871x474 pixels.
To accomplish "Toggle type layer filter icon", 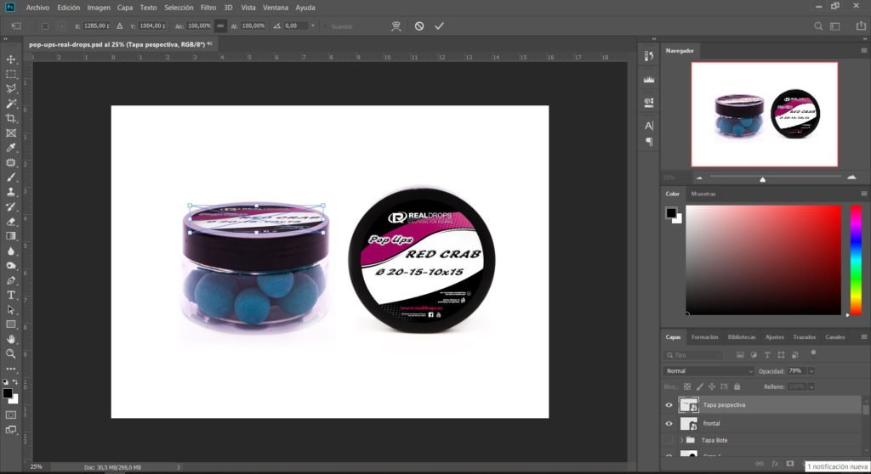I will click(x=767, y=355).
